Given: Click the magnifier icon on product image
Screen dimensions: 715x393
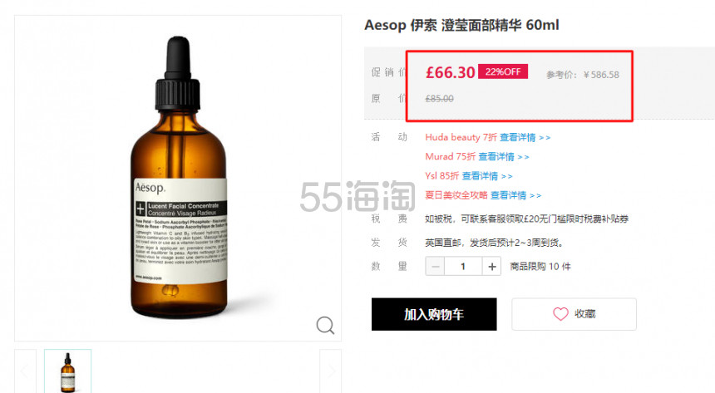Looking at the screenshot, I should tap(325, 325).
